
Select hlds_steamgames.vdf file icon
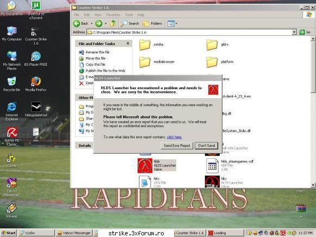point(212,165)
